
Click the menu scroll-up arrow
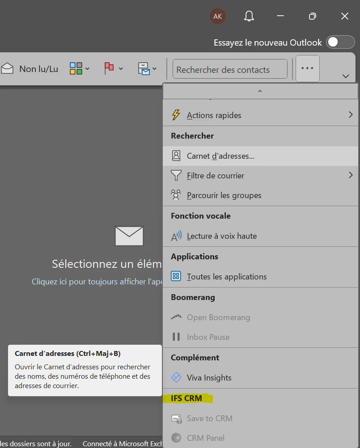coord(260,91)
